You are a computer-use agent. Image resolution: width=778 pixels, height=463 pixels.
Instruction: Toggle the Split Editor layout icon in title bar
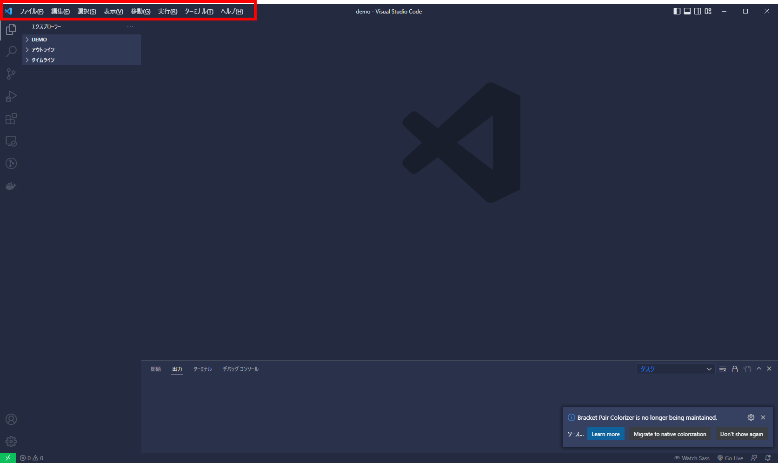(697, 11)
